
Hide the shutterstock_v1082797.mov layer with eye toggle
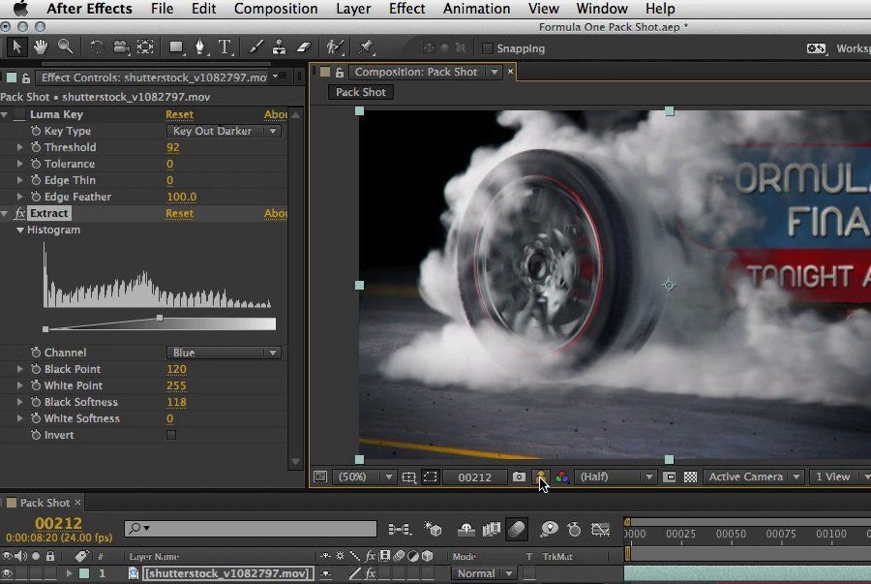pyautogui.click(x=8, y=573)
